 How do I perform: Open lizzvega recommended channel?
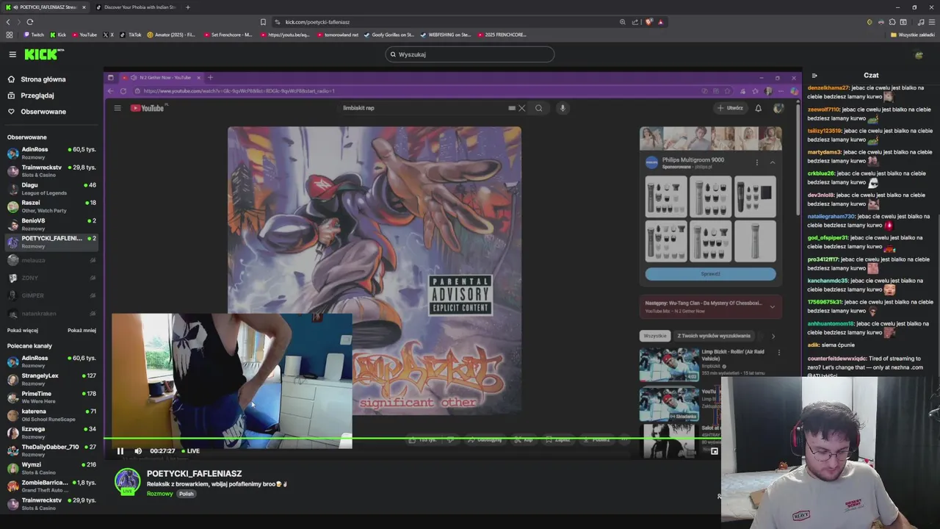[x=51, y=433]
